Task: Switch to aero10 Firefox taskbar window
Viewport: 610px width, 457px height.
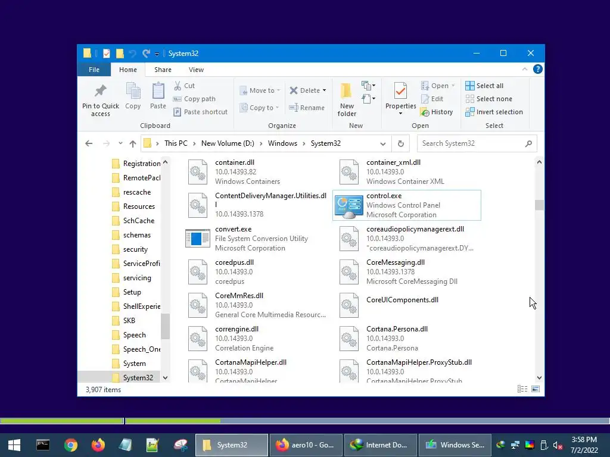Action: pyautogui.click(x=306, y=445)
